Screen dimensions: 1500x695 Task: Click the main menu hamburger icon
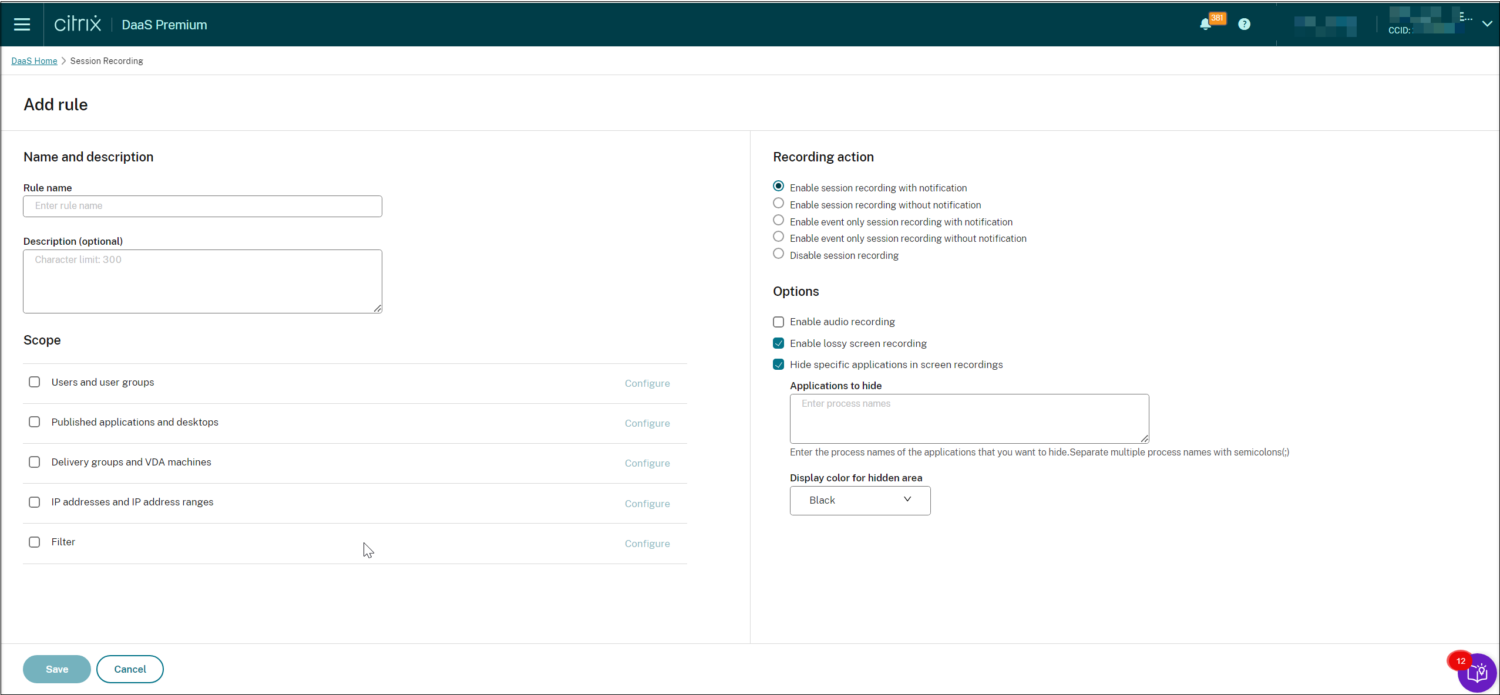21,24
